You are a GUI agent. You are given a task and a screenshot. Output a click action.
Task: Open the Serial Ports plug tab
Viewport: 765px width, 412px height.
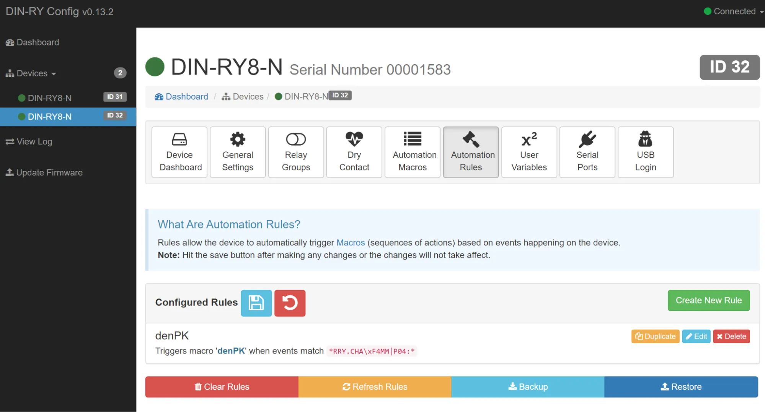(587, 152)
